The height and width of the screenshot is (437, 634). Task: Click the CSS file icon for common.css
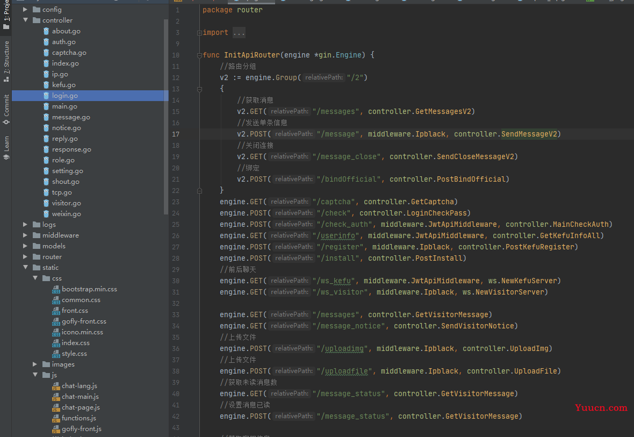tap(56, 300)
